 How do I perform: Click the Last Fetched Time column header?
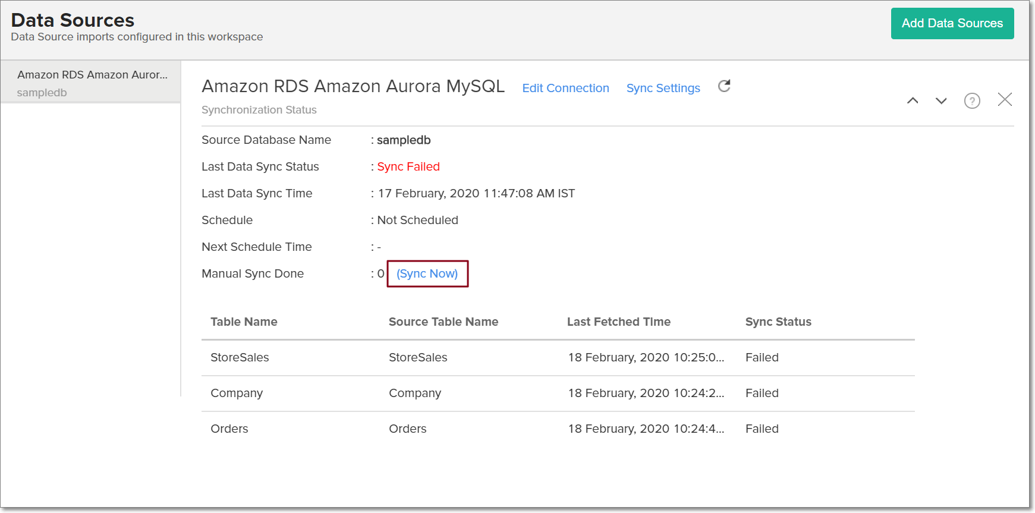pos(618,322)
